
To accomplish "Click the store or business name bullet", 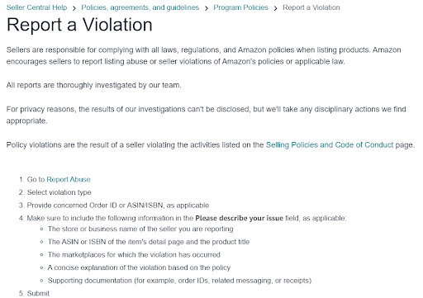I will pyautogui.click(x=140, y=229).
